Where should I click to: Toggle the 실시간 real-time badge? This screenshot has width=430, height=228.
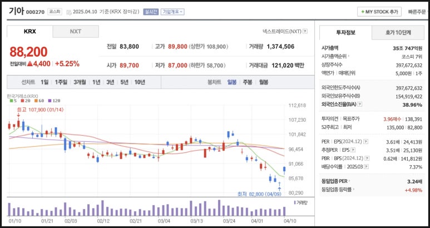pyautogui.click(x=151, y=12)
